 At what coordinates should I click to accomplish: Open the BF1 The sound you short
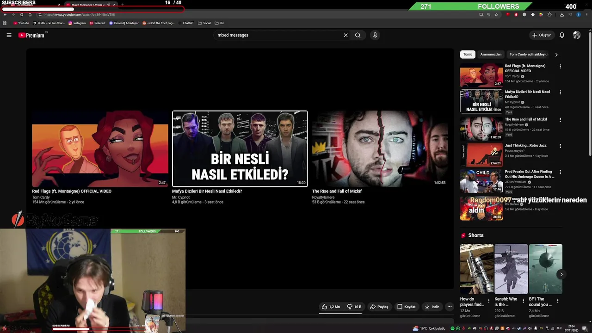pos(546,269)
